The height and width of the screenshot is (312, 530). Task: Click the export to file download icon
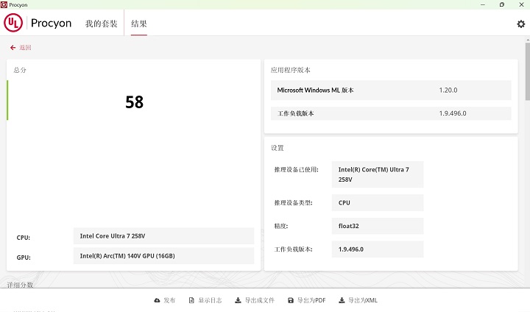point(238,300)
